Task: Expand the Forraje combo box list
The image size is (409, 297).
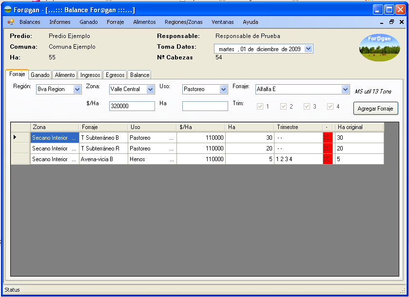Action: coord(345,89)
